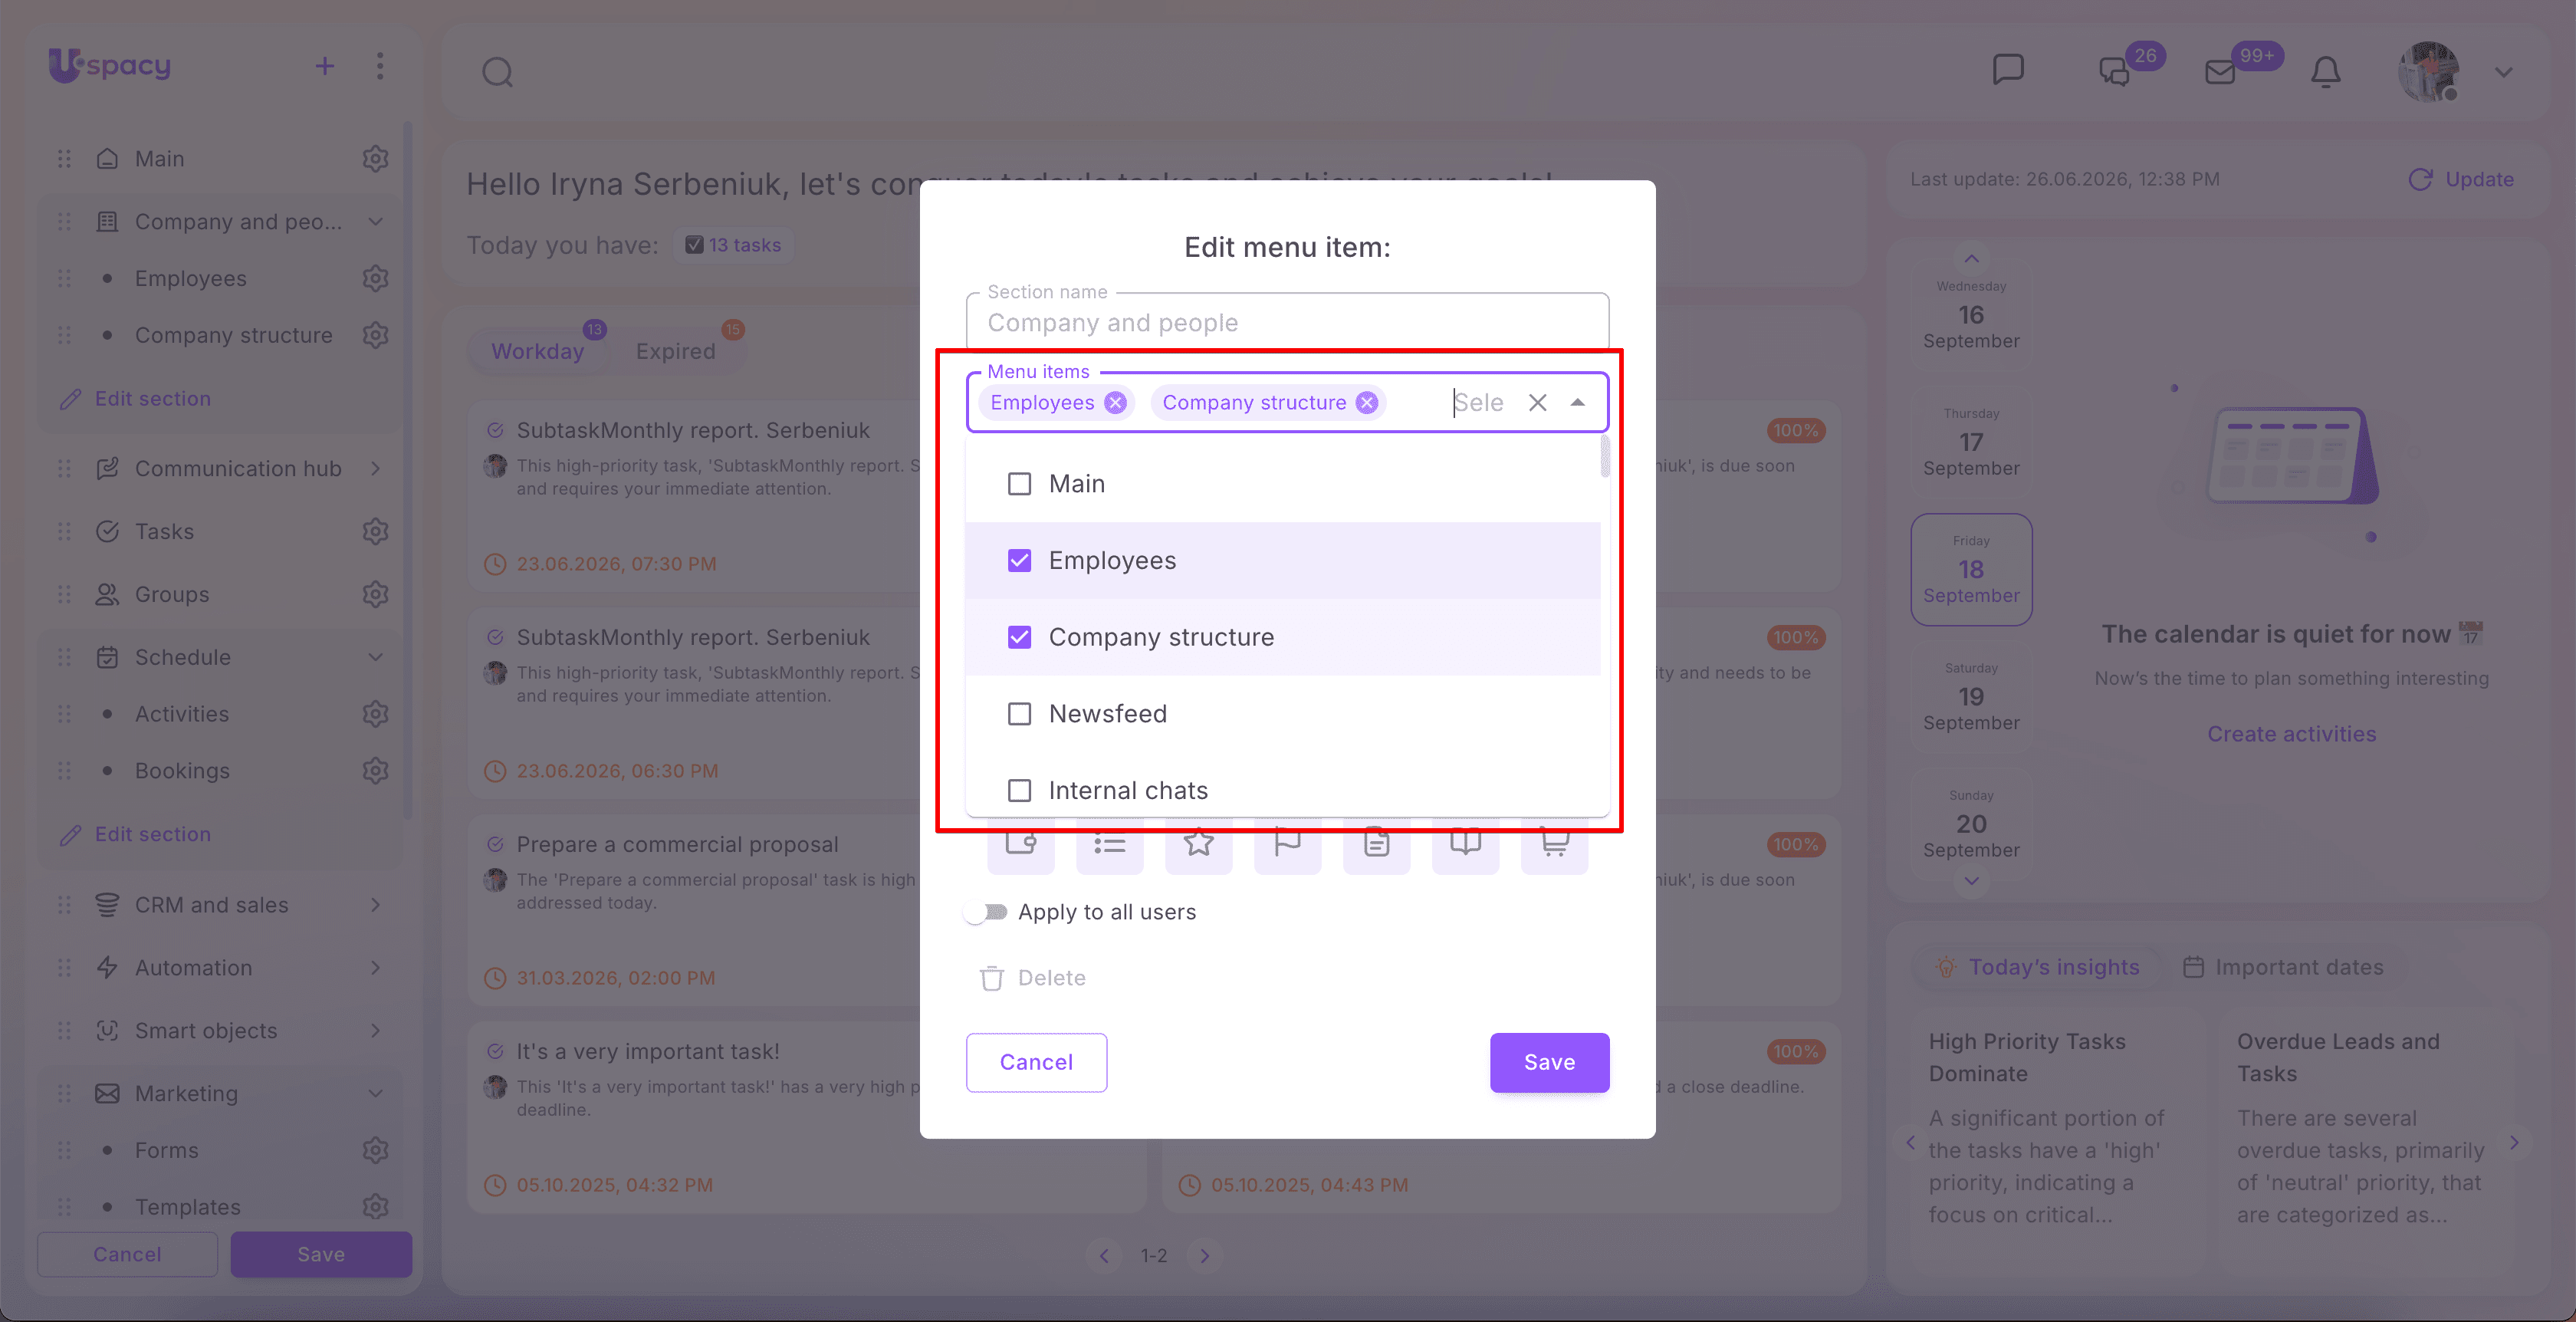Click the plus icon beside Uspacy logo
The image size is (2576, 1322).
pyautogui.click(x=325, y=66)
